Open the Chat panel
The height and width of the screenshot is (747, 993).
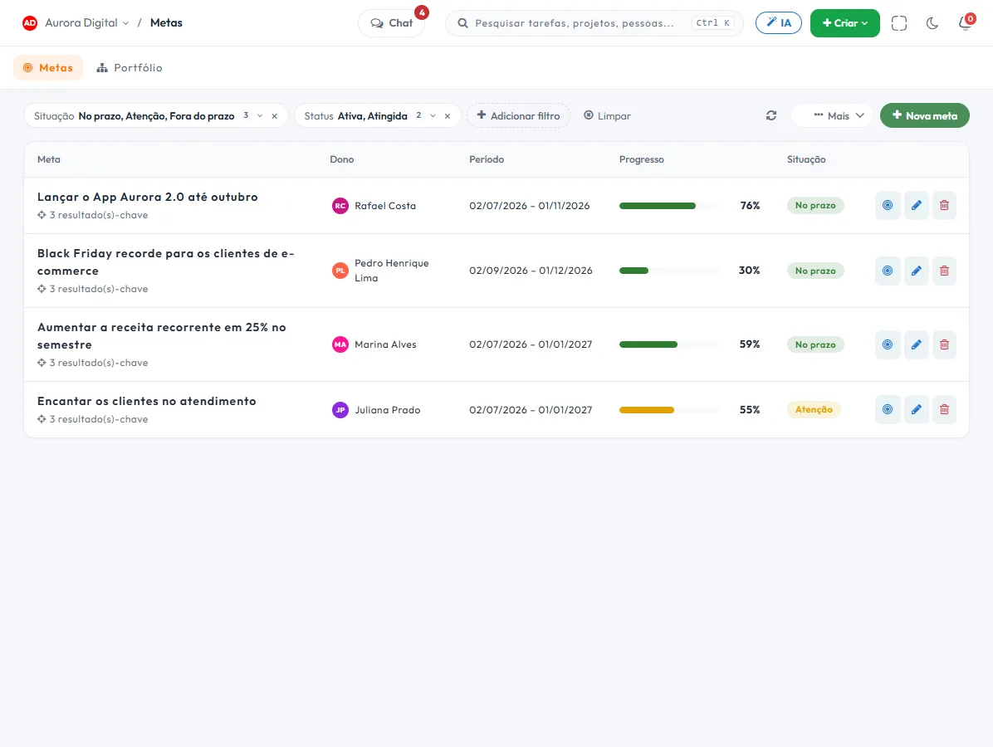[x=391, y=23]
